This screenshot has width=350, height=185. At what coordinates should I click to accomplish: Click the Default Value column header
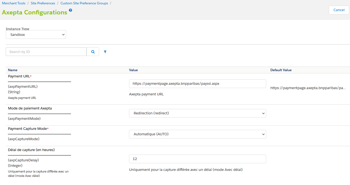pos(281,70)
